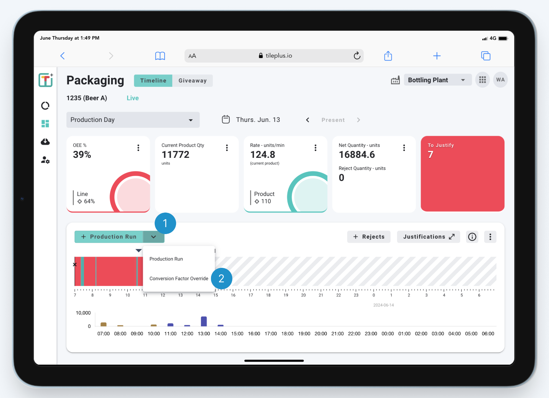Open the apps grid icon
The image size is (549, 398).
482,80
